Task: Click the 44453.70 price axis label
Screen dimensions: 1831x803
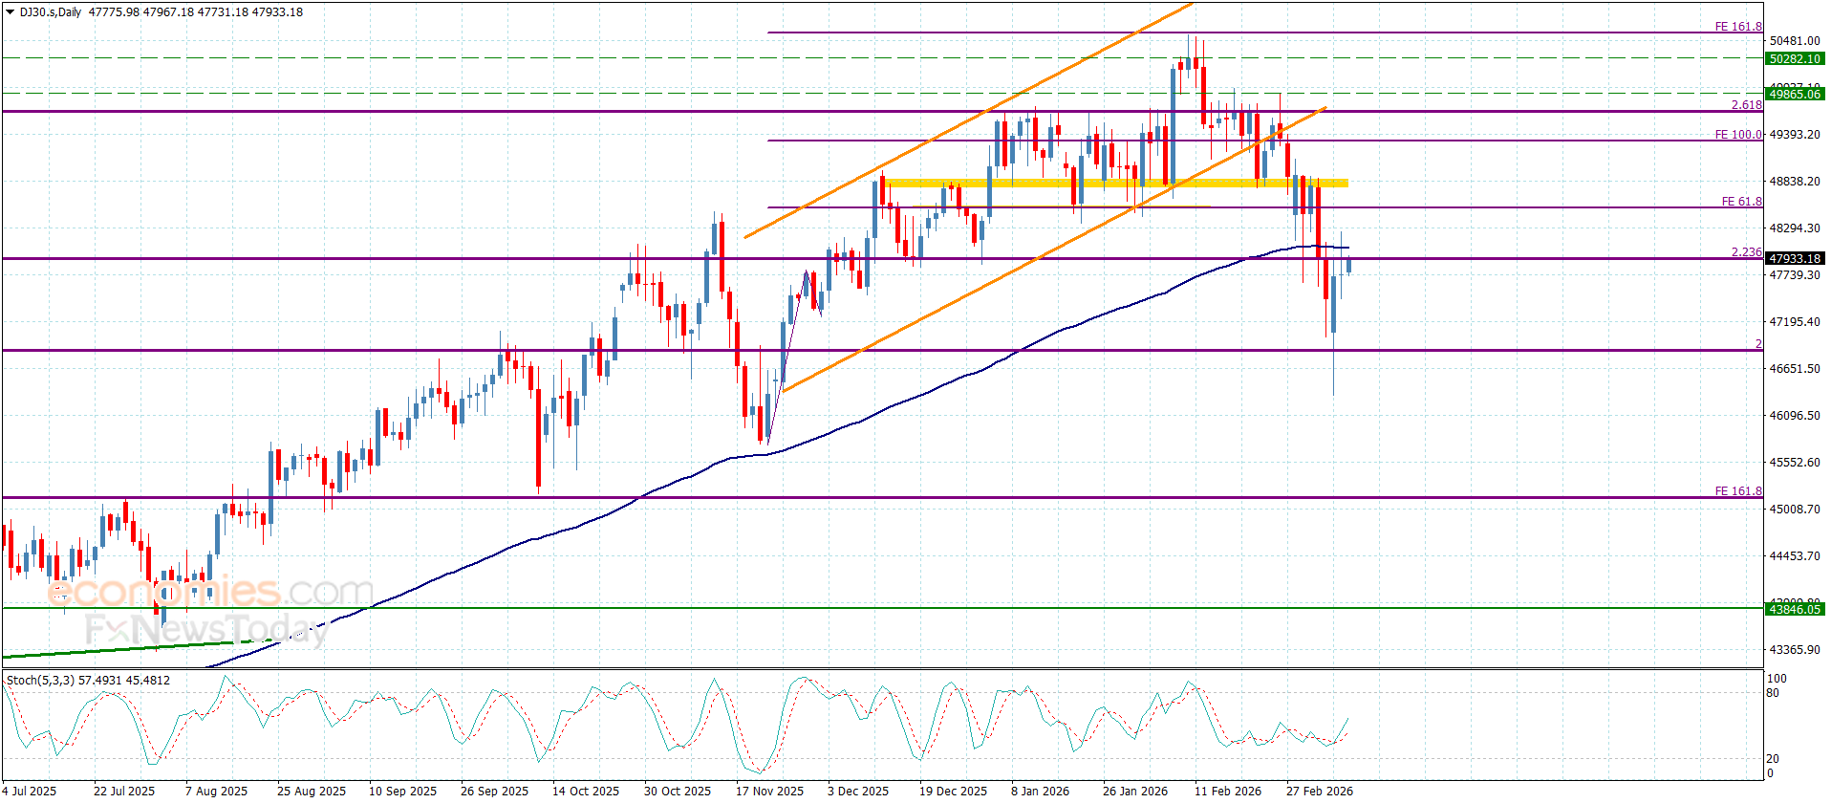Action: (x=1795, y=556)
